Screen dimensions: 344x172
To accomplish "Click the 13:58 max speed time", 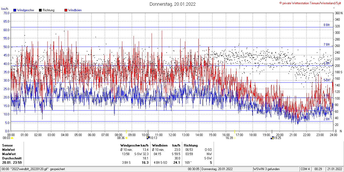I will click(x=126, y=154).
